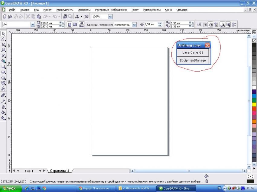Viewport: 257px width, 192px height.
Task: Open the units dropdown showing миллиметры
Action: tap(134, 24)
